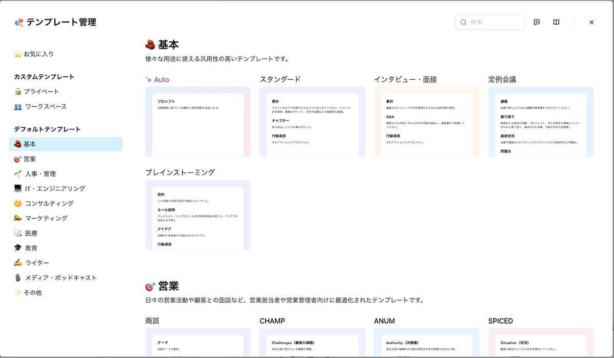Click the graduation cap icon for 教育
The image size is (614, 358).
pos(18,248)
